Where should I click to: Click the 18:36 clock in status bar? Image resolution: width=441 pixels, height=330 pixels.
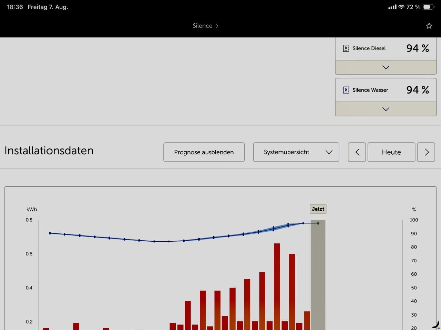[x=15, y=7]
